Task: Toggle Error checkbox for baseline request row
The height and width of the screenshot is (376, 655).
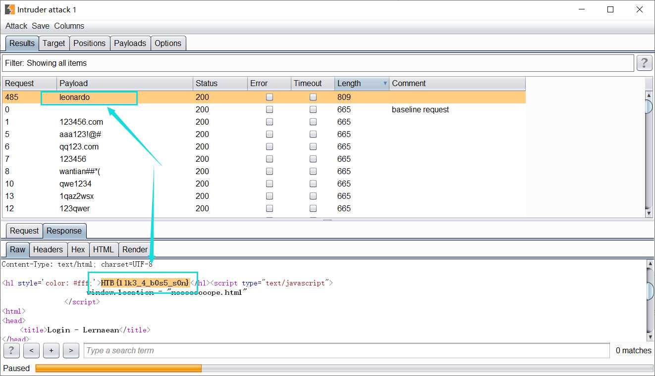Action: point(270,109)
